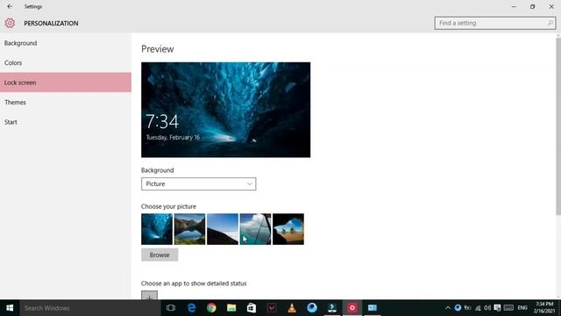Choose the beach cave picture
Viewport: 561px width, 316px height.
tap(288, 229)
